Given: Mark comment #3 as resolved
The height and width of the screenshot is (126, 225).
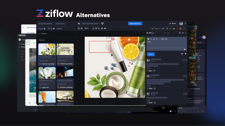Looking at the screenshot, I should coord(186,94).
